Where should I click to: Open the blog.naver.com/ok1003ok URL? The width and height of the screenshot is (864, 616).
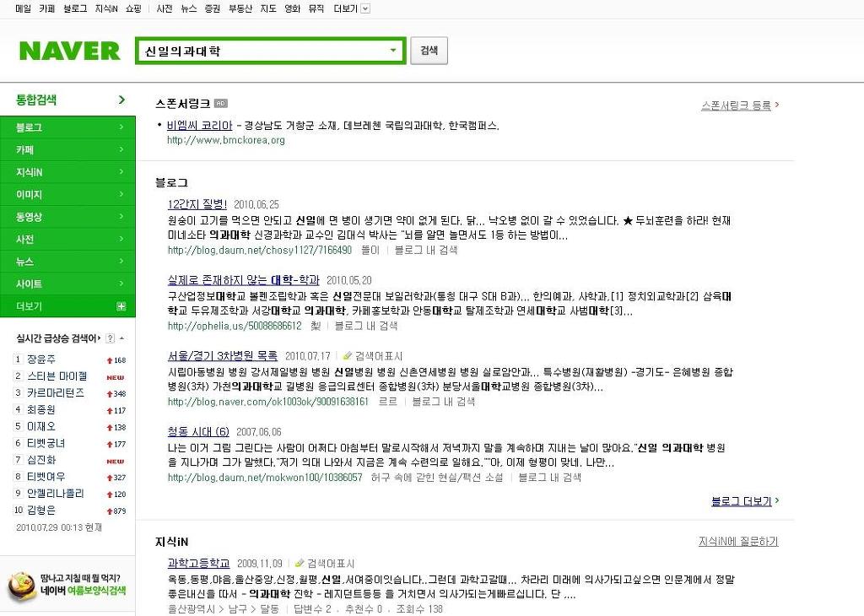click(x=267, y=402)
